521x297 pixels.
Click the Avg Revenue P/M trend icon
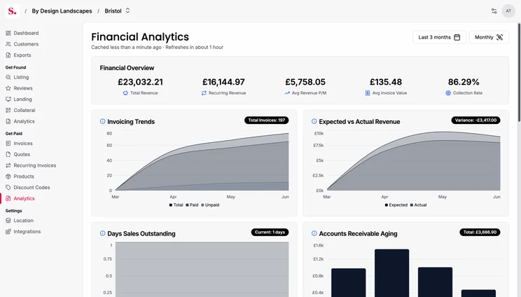(x=287, y=93)
